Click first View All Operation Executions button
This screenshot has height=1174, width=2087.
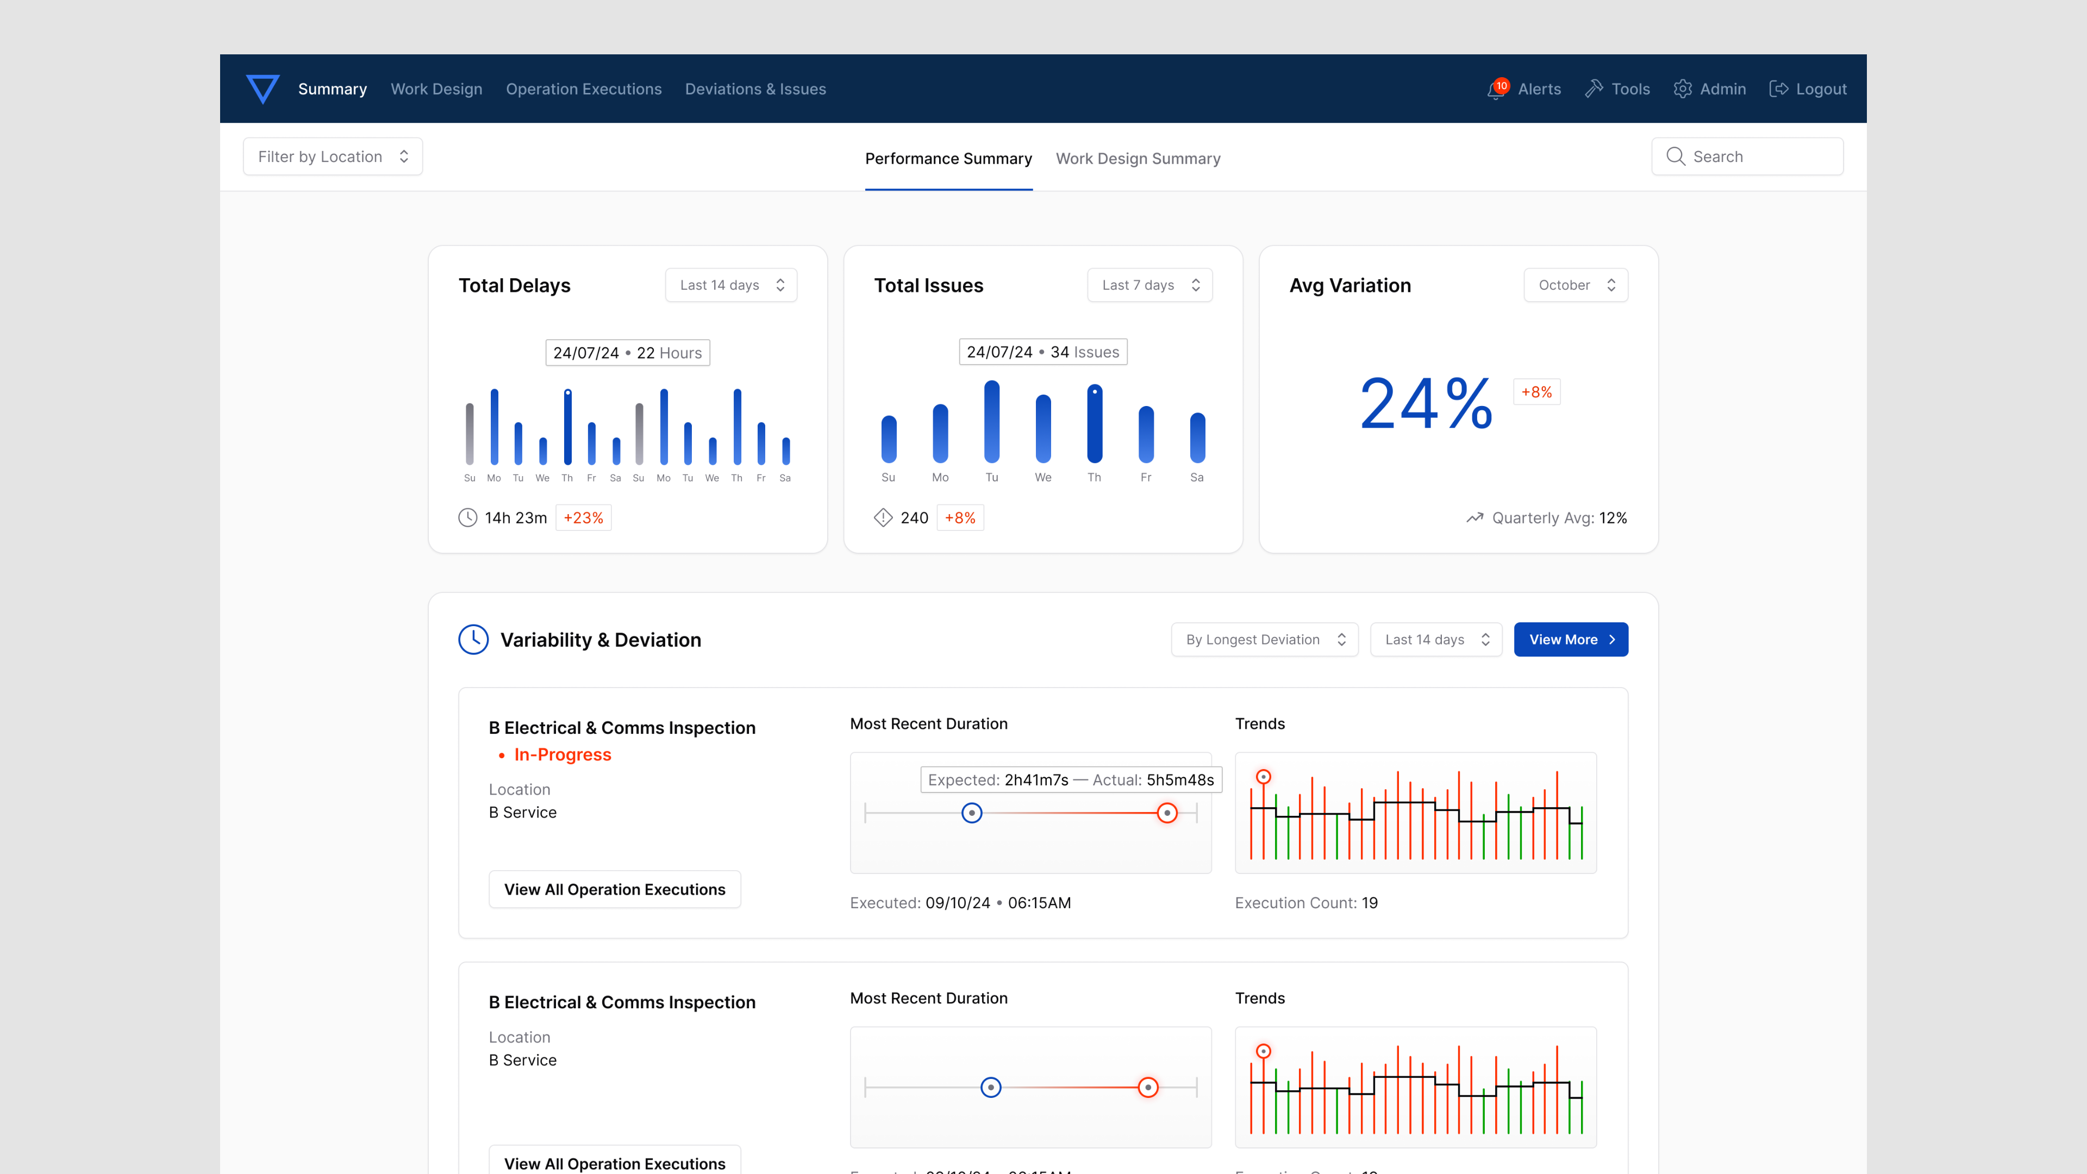pyautogui.click(x=614, y=889)
